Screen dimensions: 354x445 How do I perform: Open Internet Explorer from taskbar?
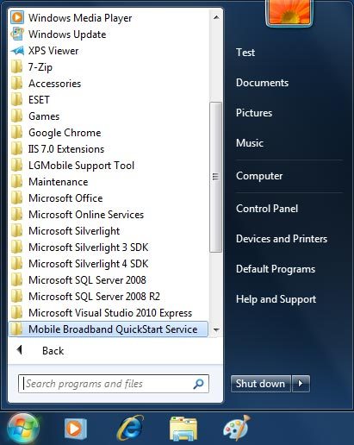[130, 429]
